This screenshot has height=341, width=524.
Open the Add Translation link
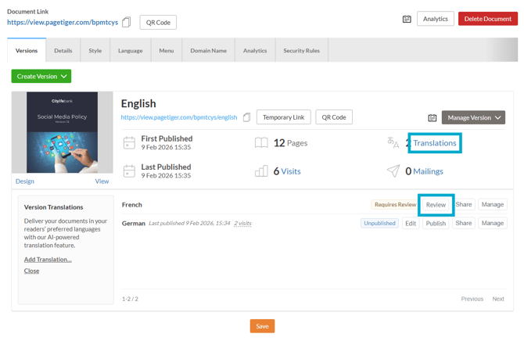coord(48,259)
